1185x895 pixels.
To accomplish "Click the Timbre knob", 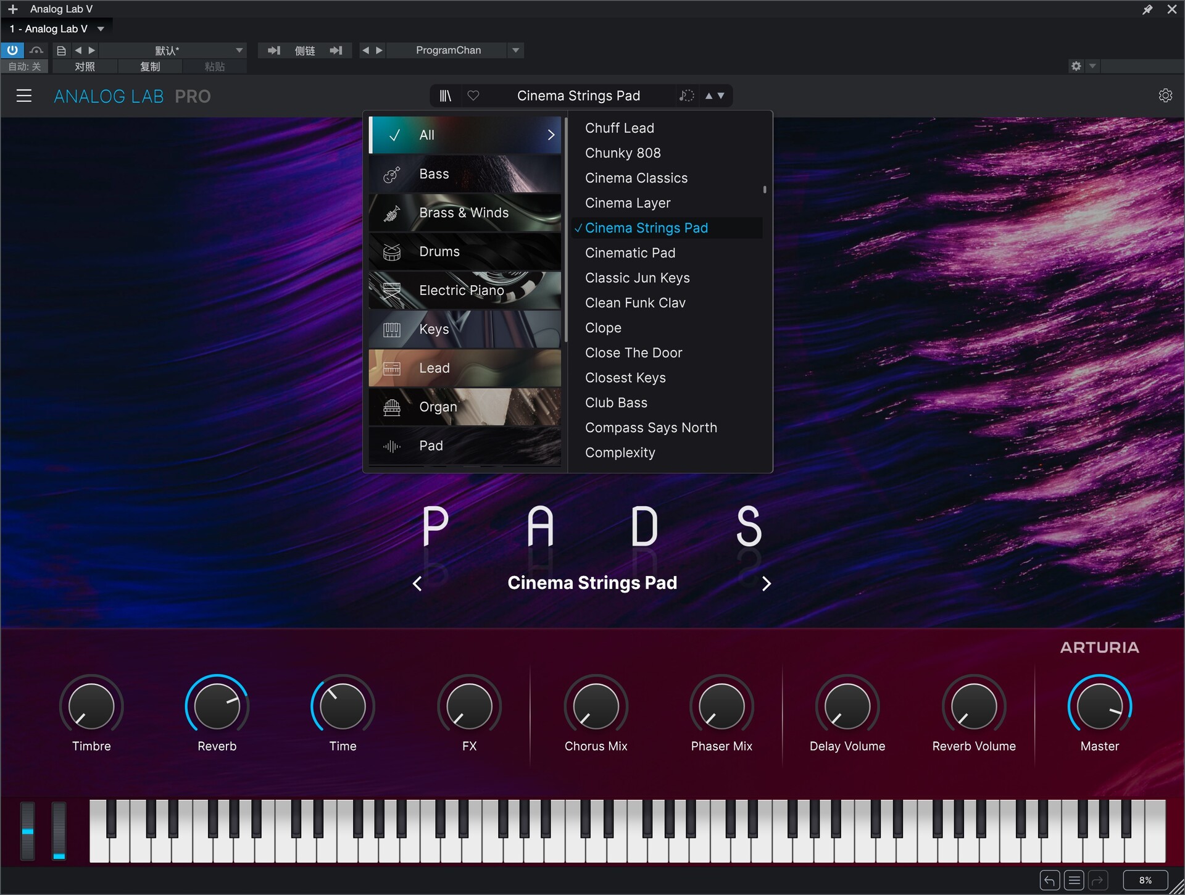I will click(x=91, y=706).
